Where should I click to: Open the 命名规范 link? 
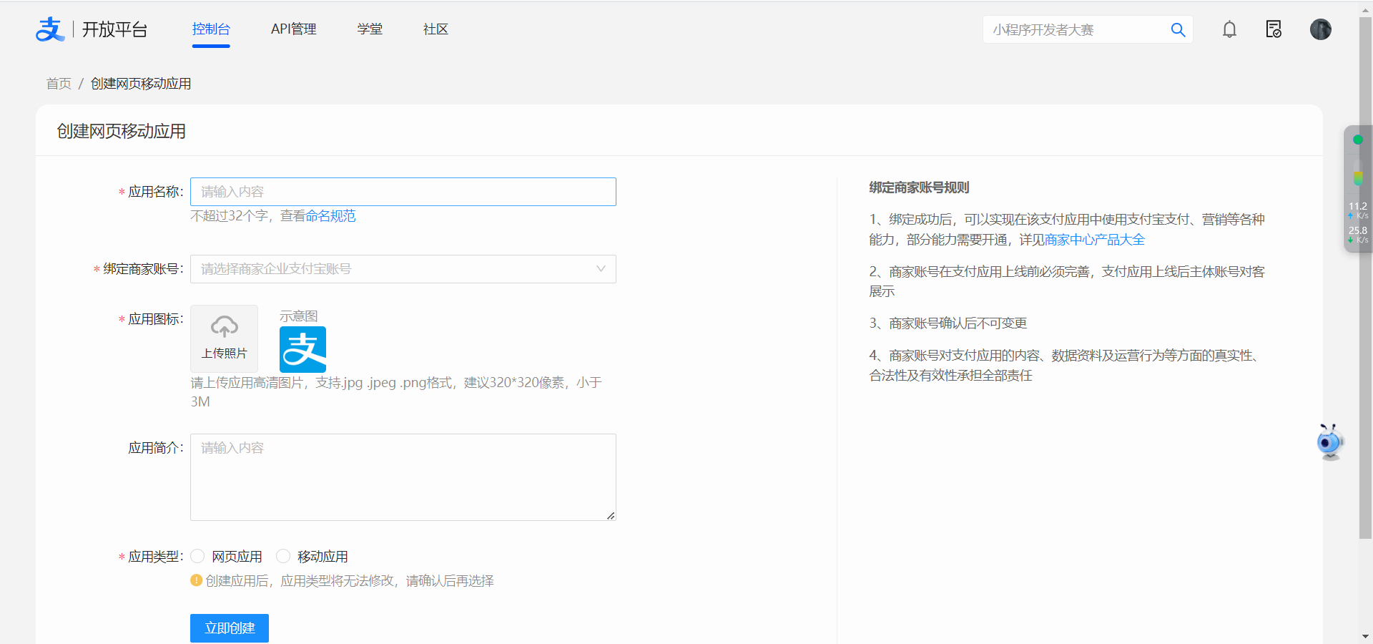330,216
